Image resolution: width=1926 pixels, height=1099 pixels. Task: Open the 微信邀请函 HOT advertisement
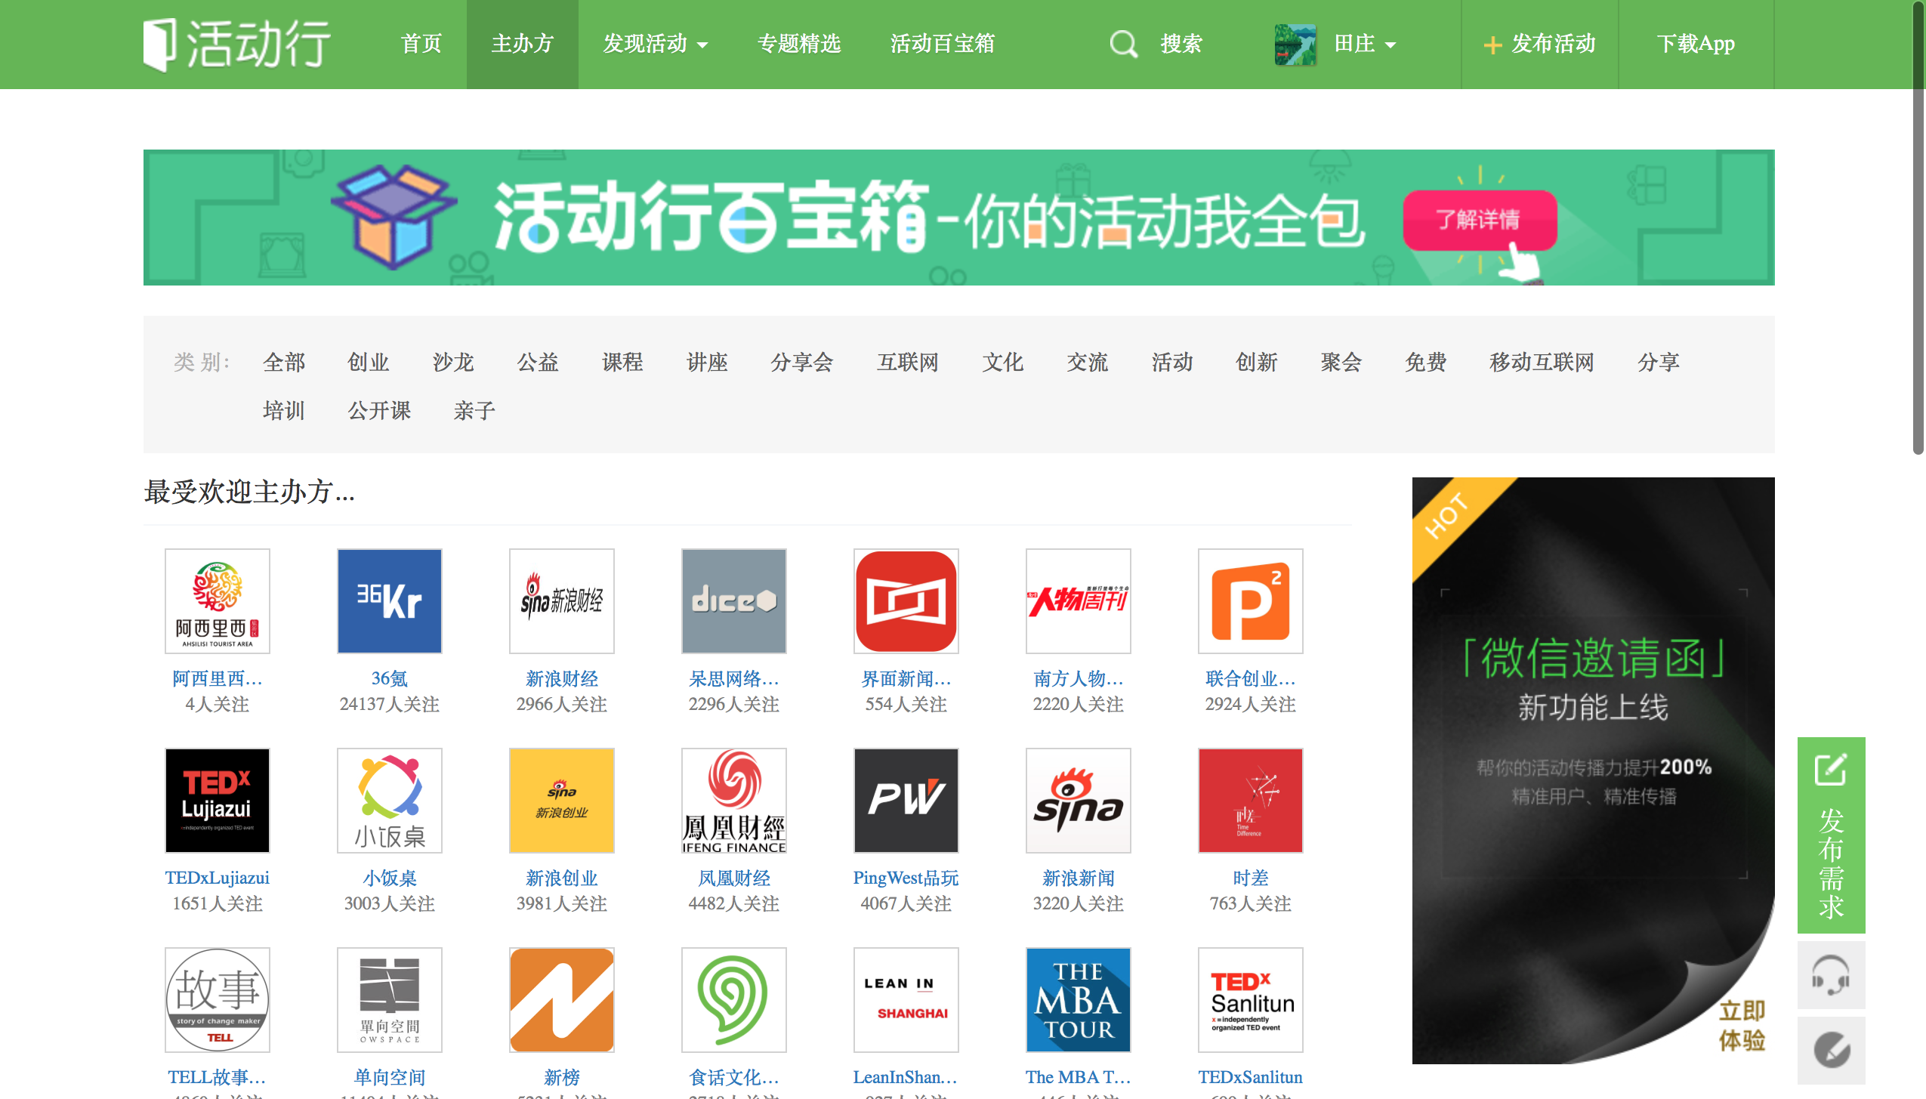tap(1594, 770)
